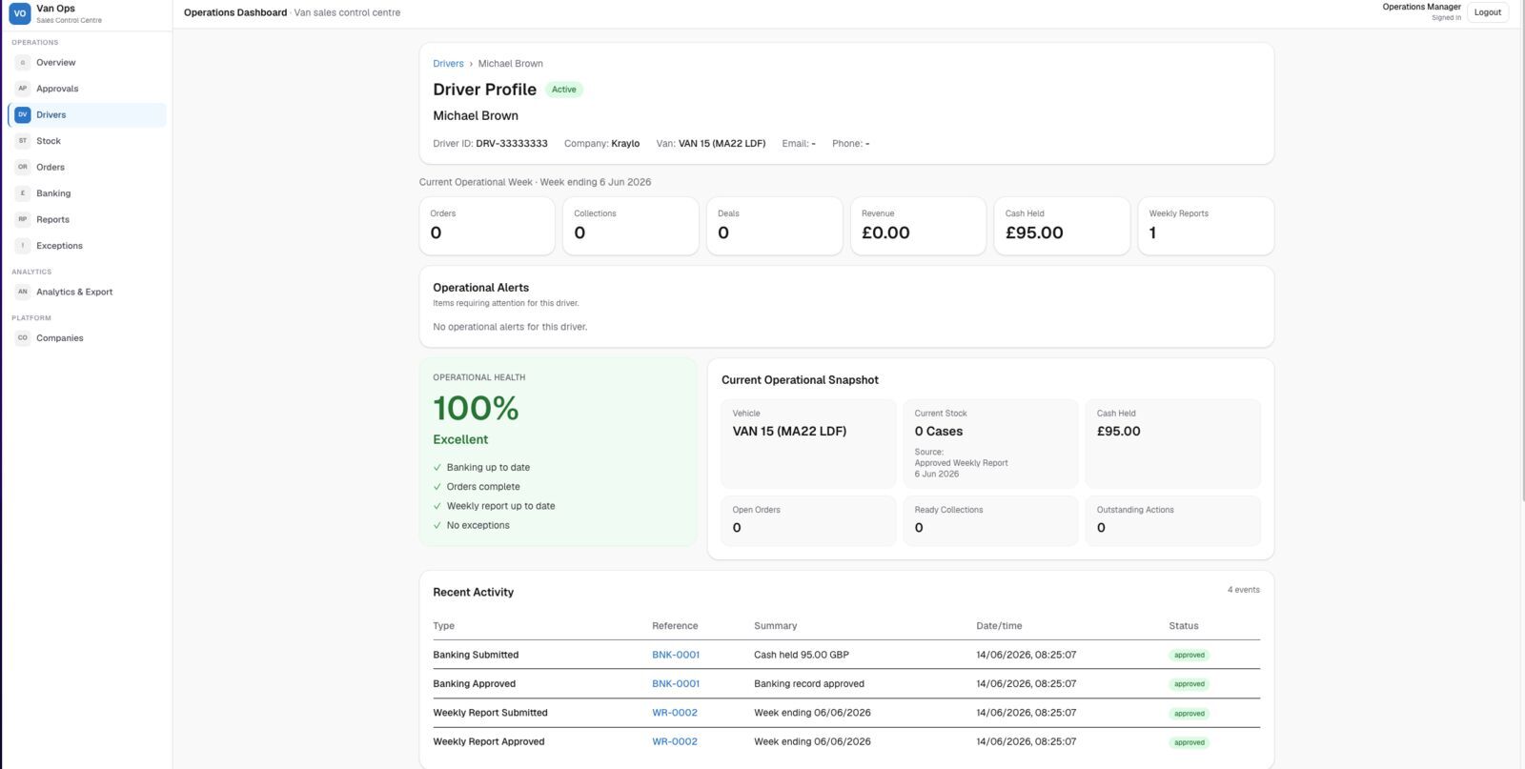Go to Approvals section
The height and width of the screenshot is (769, 1525).
(88, 89)
